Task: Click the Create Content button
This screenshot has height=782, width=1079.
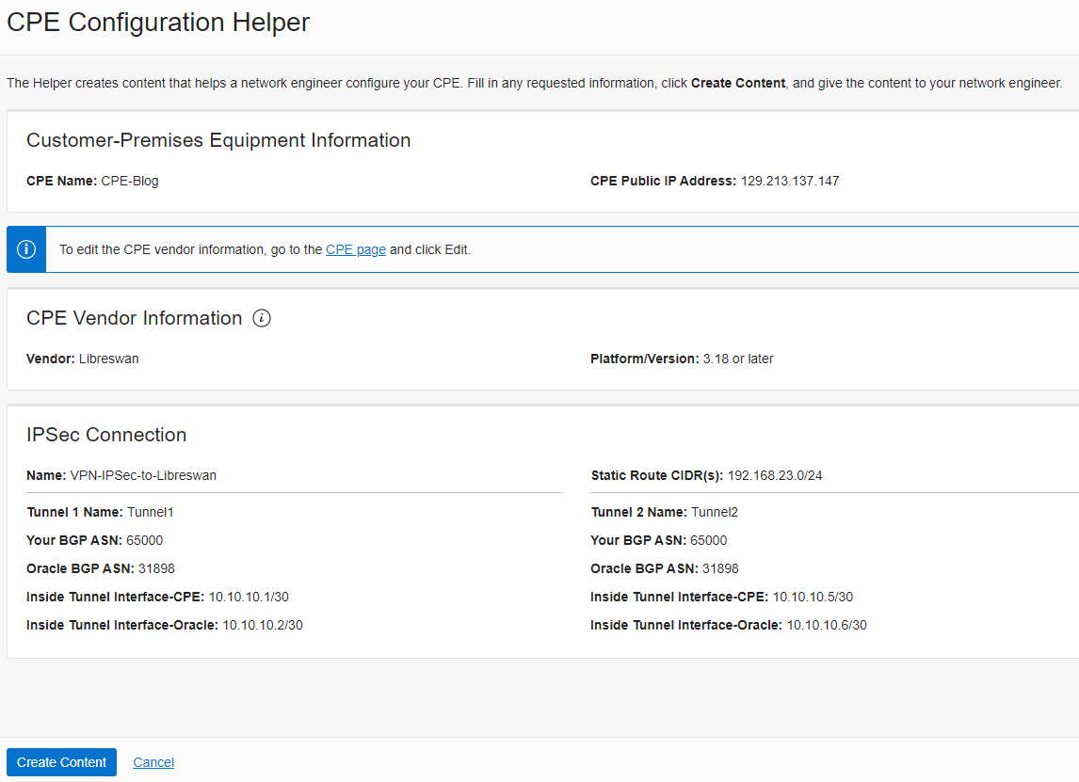Action: click(61, 762)
